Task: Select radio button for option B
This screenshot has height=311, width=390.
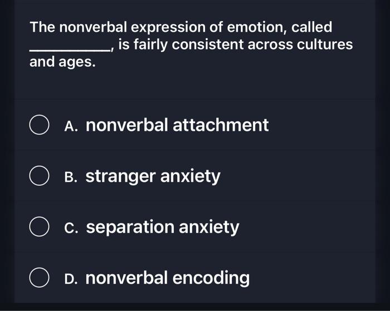Action: [39, 176]
